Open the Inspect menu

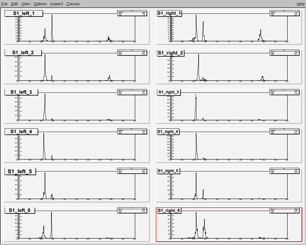[56, 4]
